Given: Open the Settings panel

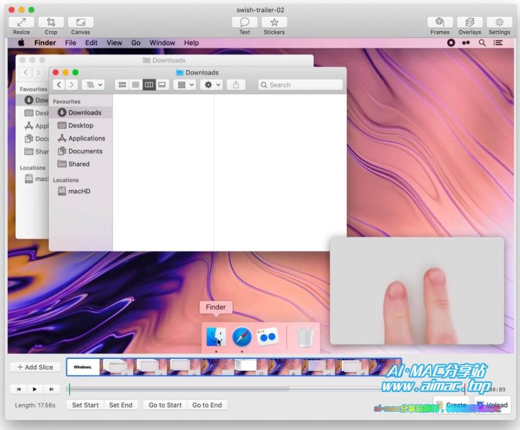Looking at the screenshot, I should point(499,22).
